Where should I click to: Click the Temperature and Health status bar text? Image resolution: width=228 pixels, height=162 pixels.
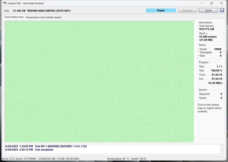(127, 159)
